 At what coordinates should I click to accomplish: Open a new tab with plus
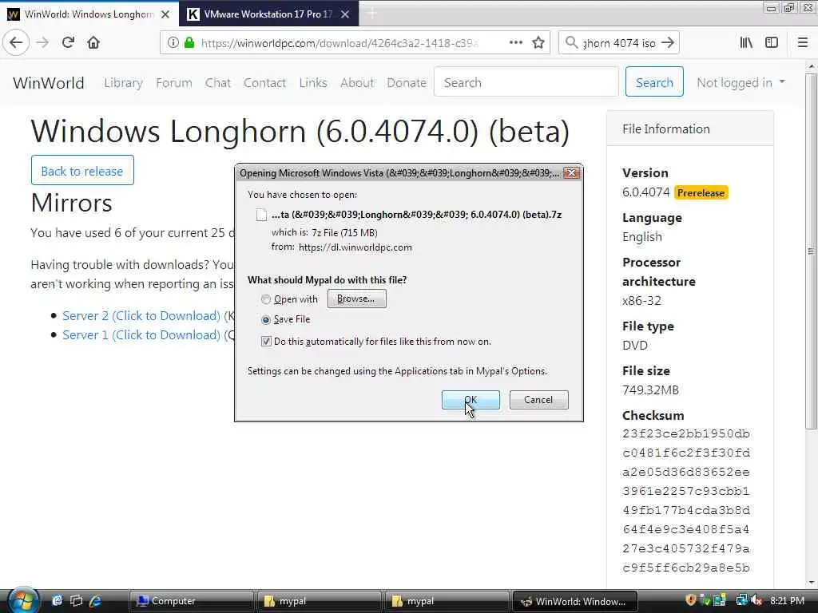[x=372, y=14]
